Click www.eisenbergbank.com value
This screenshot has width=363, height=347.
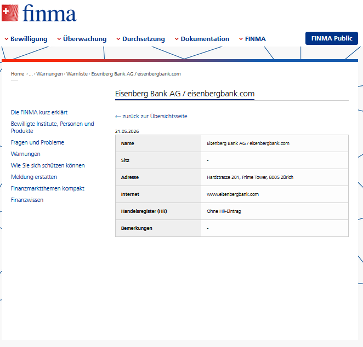click(232, 194)
